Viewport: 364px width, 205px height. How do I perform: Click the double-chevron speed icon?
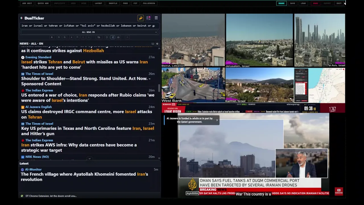tap(77, 37)
